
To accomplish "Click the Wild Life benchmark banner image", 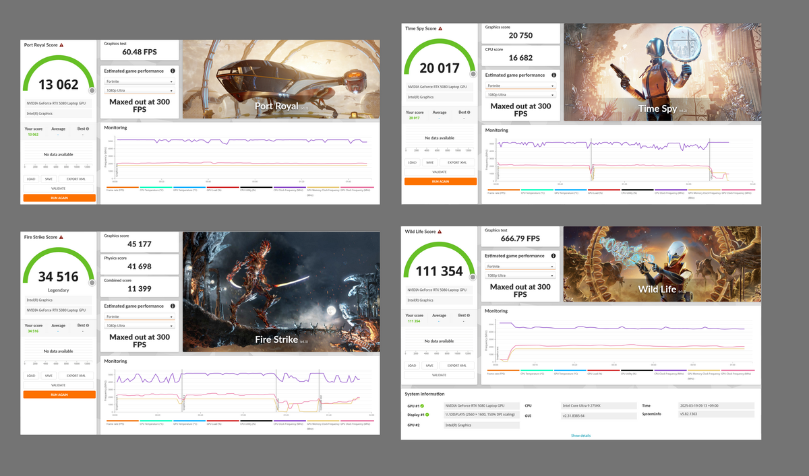I will pyautogui.click(x=663, y=264).
